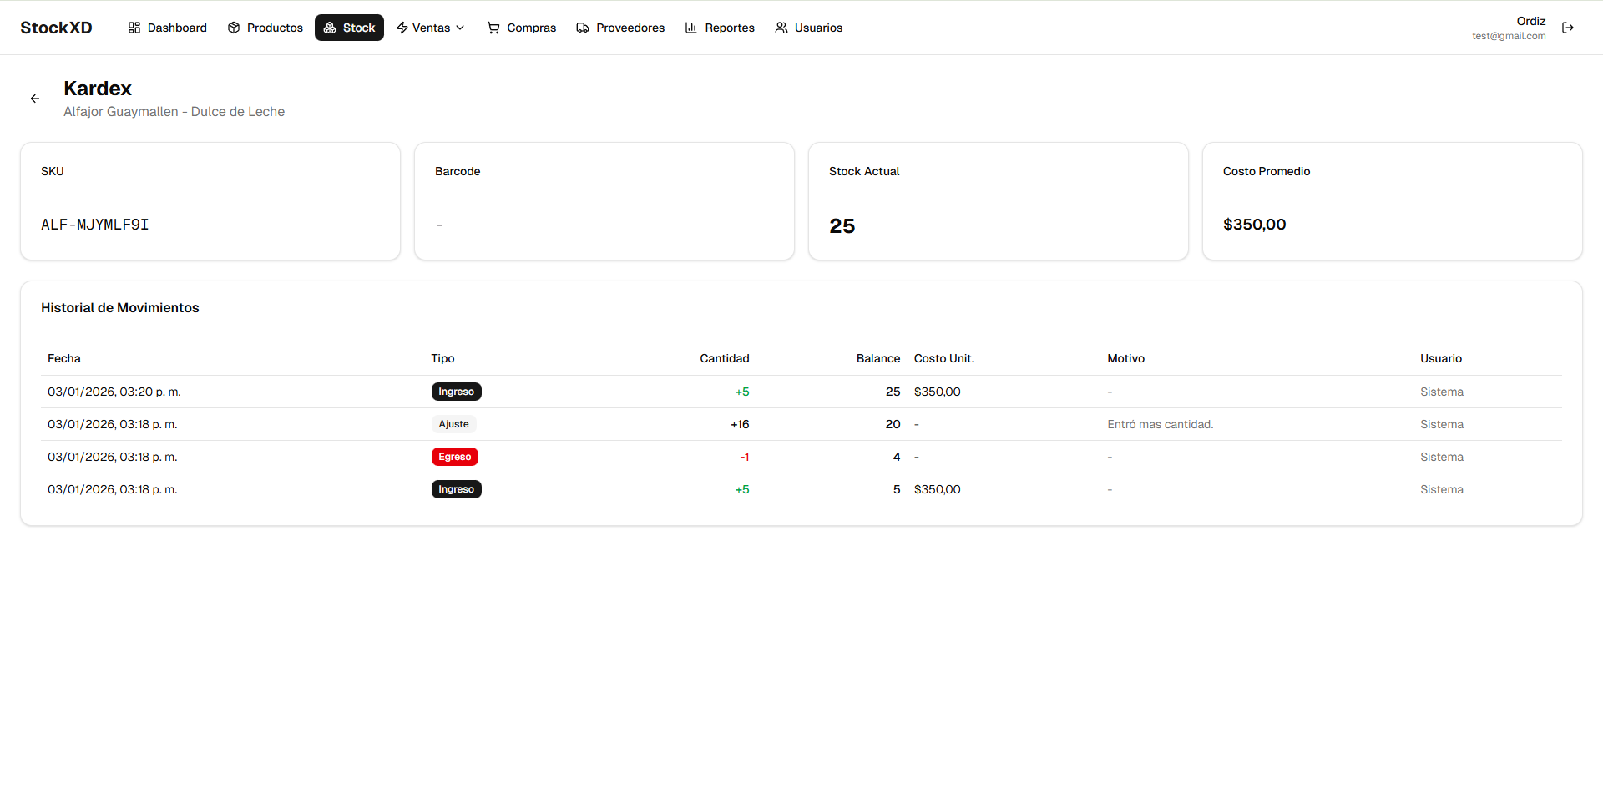
Task: Expand the Ventas dropdown chevron
Action: [x=460, y=28]
